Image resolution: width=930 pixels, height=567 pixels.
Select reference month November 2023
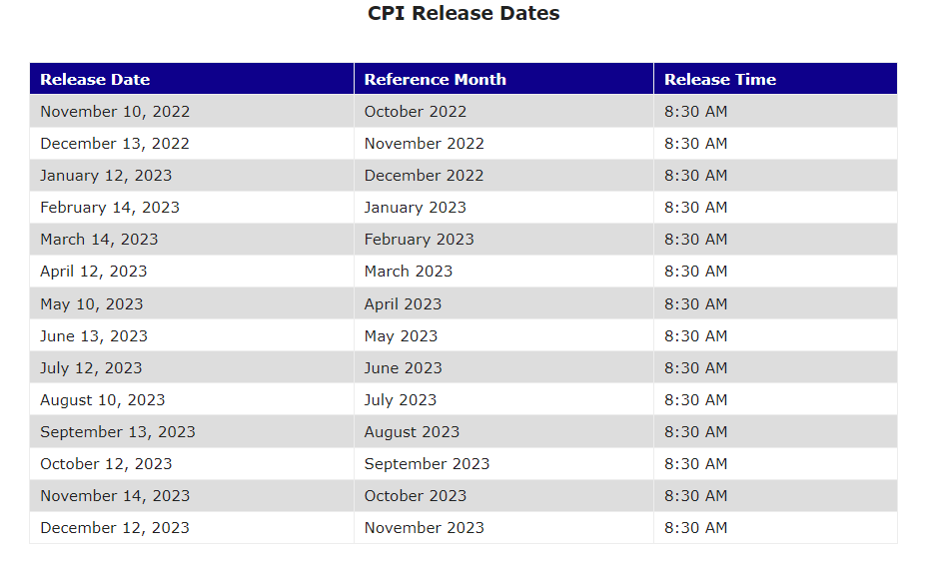coord(425,528)
